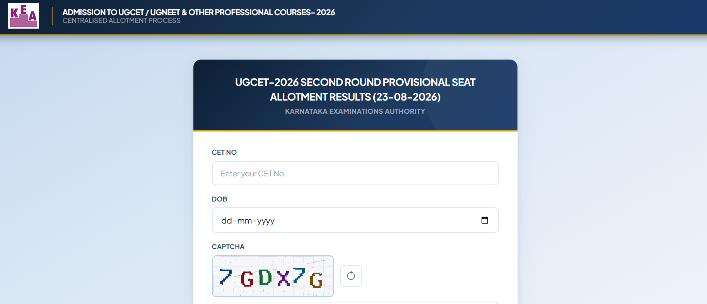Click the DOB label
This screenshot has height=304, width=707.
219,199
